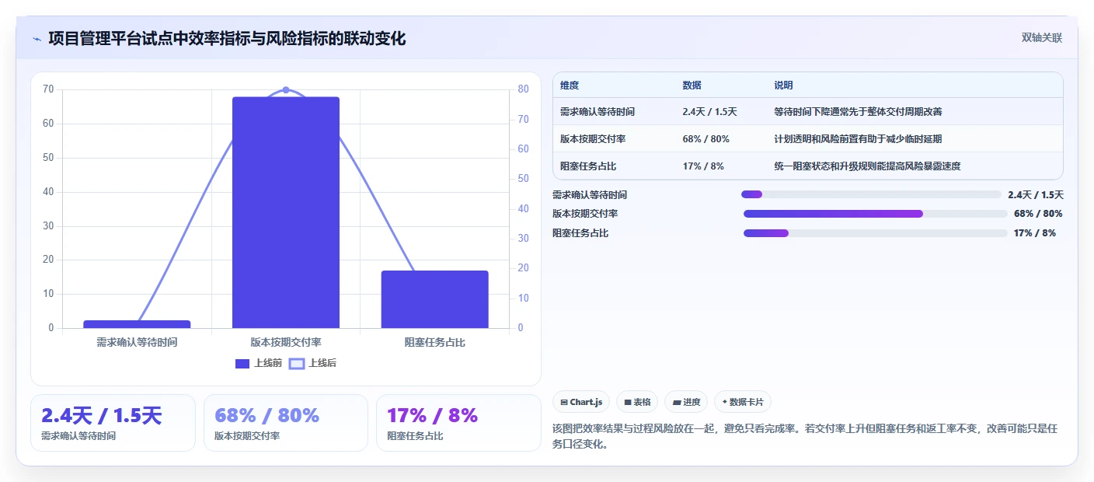Click the explanation 等待时间下降通常先于整体交付周期改善
The height and width of the screenshot is (482, 1094).
click(858, 112)
